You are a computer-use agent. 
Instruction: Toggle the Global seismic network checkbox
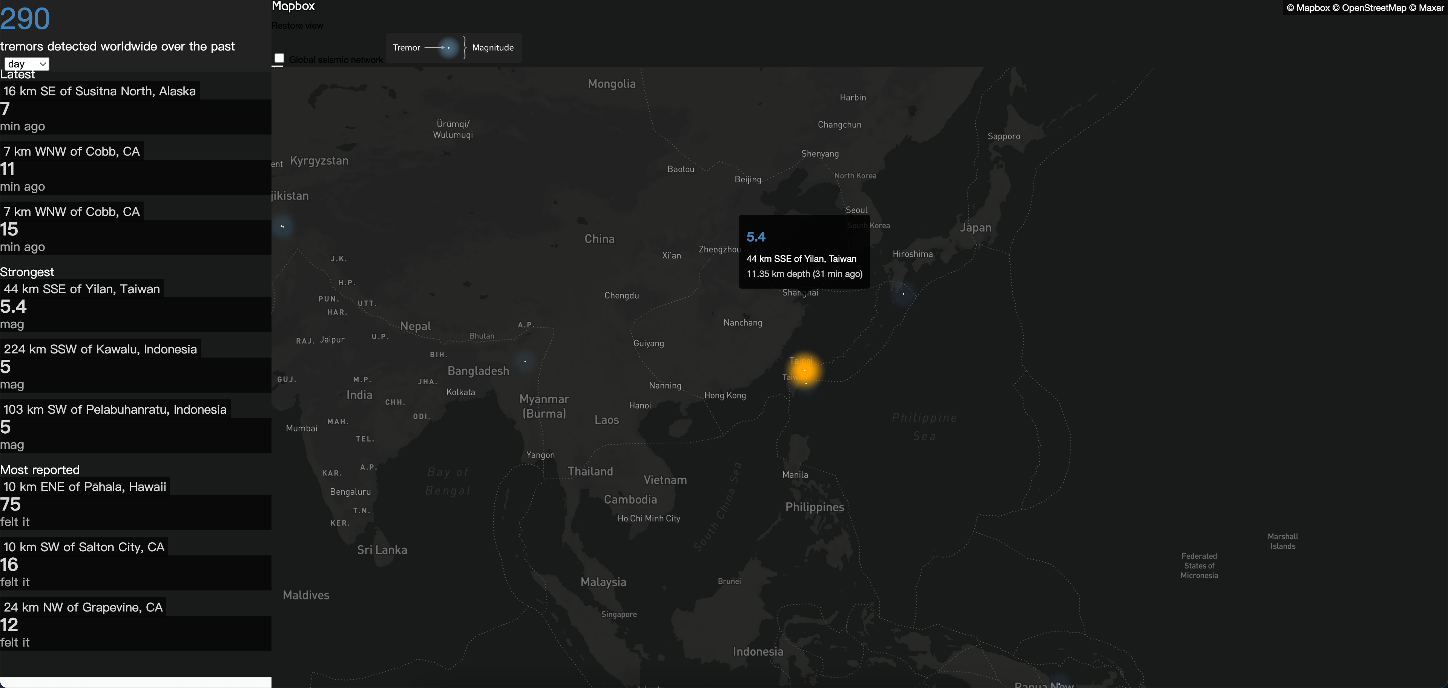pos(279,58)
